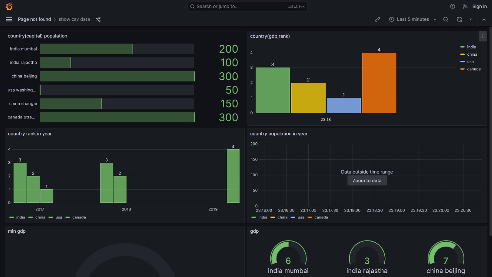Open the show csv data breadcrumb
The height and width of the screenshot is (277, 492).
tap(74, 19)
